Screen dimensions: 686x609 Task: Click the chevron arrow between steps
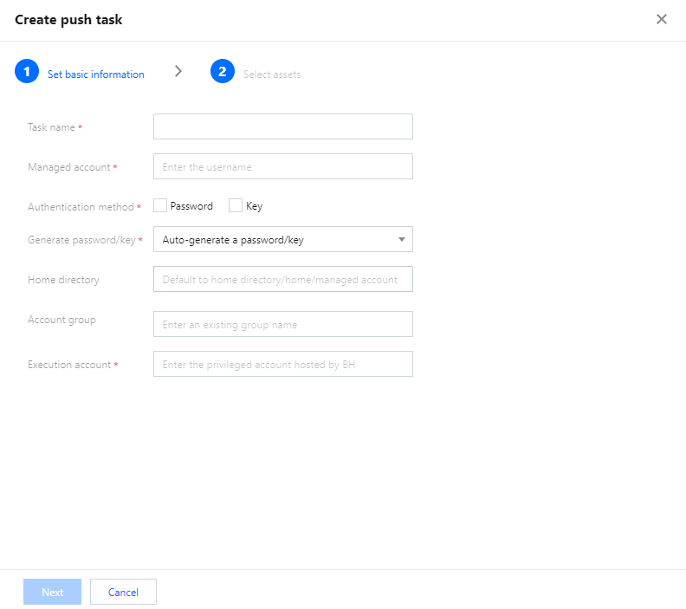pos(178,72)
